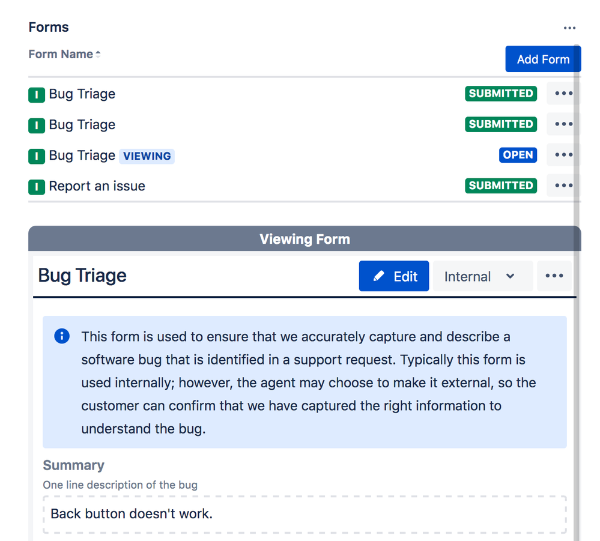The height and width of the screenshot is (541, 600).
Task: Click the green icon of Report an issue
Action: [x=37, y=187]
